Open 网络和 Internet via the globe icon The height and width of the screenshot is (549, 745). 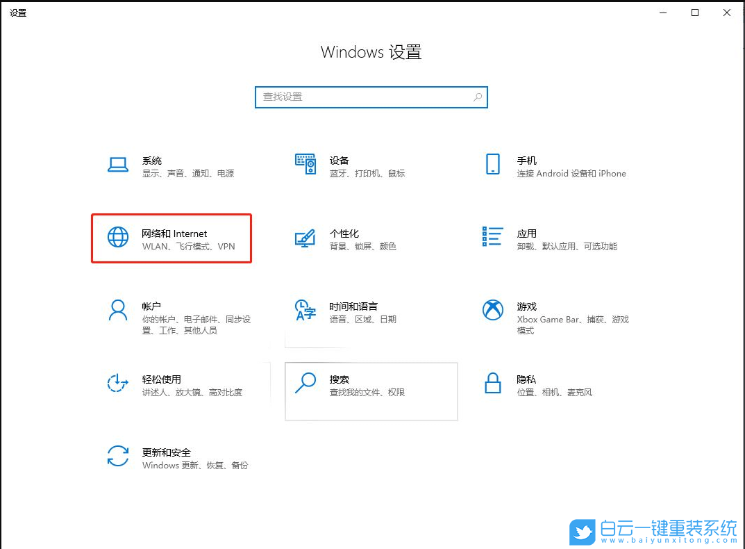117,238
